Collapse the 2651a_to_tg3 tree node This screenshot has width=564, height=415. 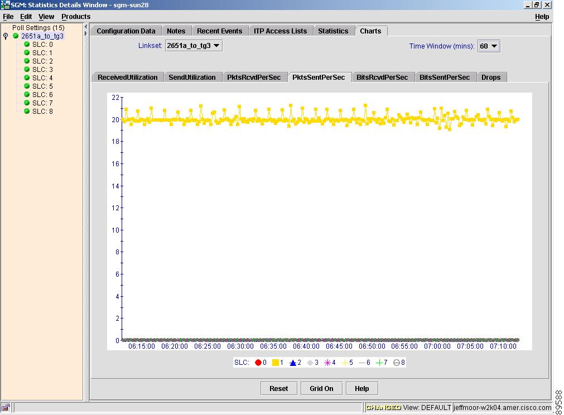point(6,36)
